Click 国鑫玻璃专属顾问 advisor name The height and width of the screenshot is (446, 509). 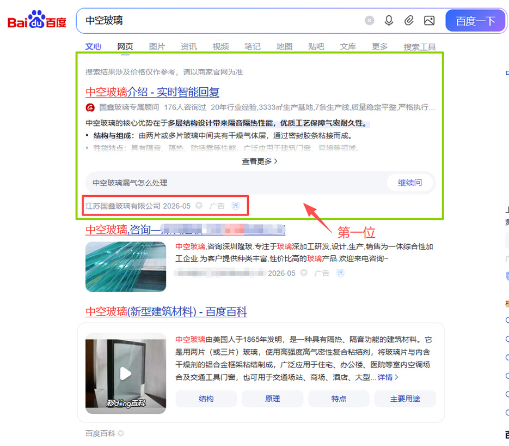[129, 107]
